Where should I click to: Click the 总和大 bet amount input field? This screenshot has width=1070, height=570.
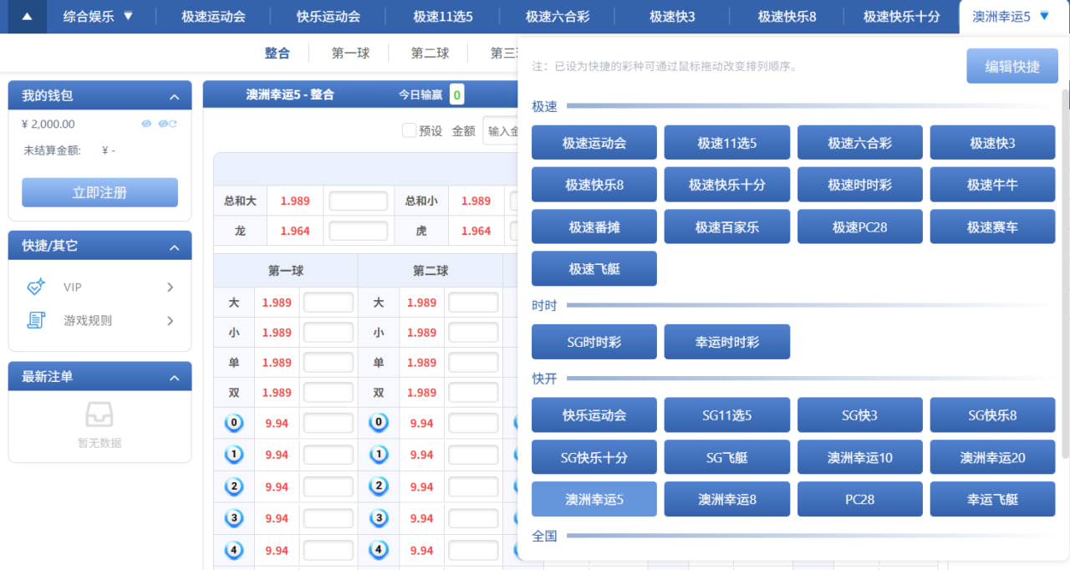point(358,201)
